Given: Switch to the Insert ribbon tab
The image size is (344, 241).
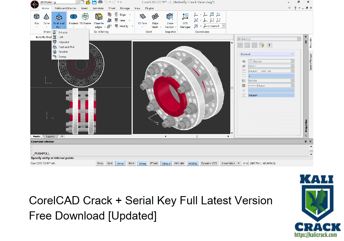Looking at the screenshot, I should 85,8.
